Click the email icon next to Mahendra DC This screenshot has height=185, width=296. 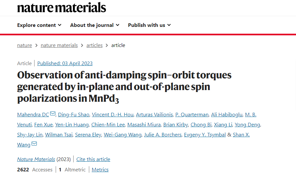click(53, 114)
